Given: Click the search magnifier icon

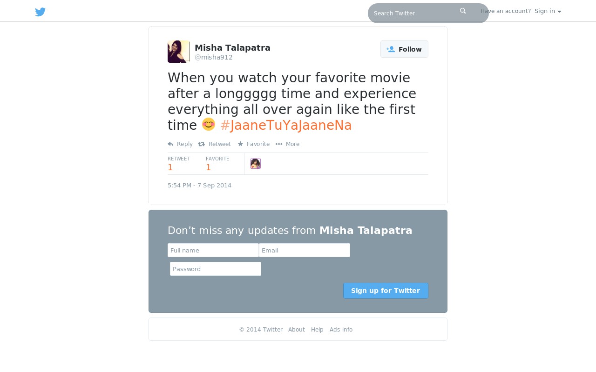Looking at the screenshot, I should tap(463, 11).
